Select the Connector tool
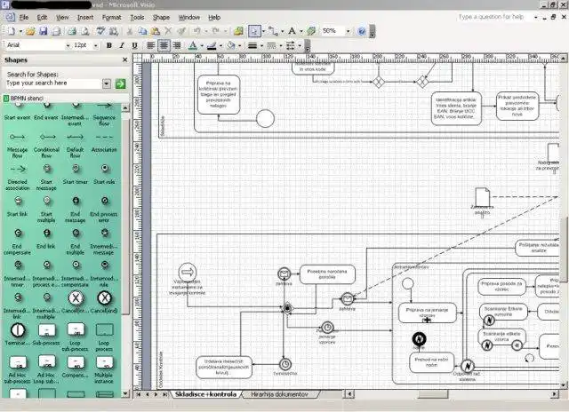569x412 pixels. pyautogui.click(x=273, y=31)
